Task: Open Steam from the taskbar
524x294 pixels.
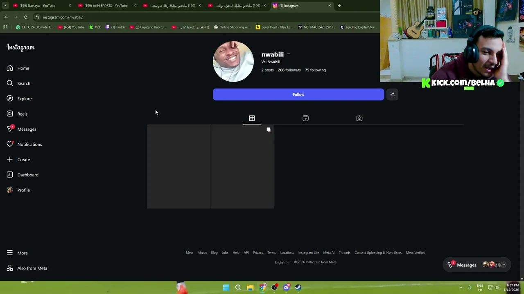Action: tap(298, 287)
